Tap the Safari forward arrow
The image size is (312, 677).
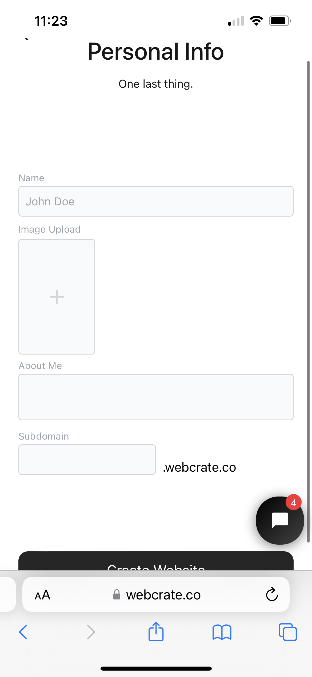[x=91, y=632]
